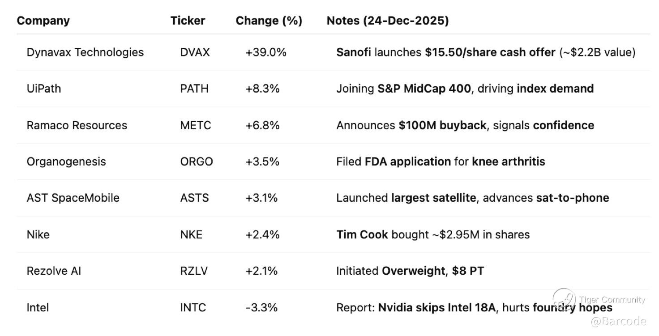Select the +39.0% change value
The width and height of the screenshot is (659, 336).
point(266,52)
